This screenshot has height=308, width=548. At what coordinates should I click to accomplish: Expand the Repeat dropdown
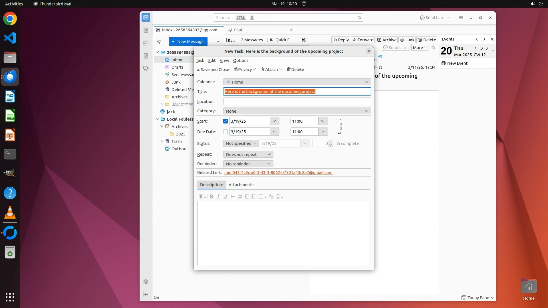(x=248, y=154)
